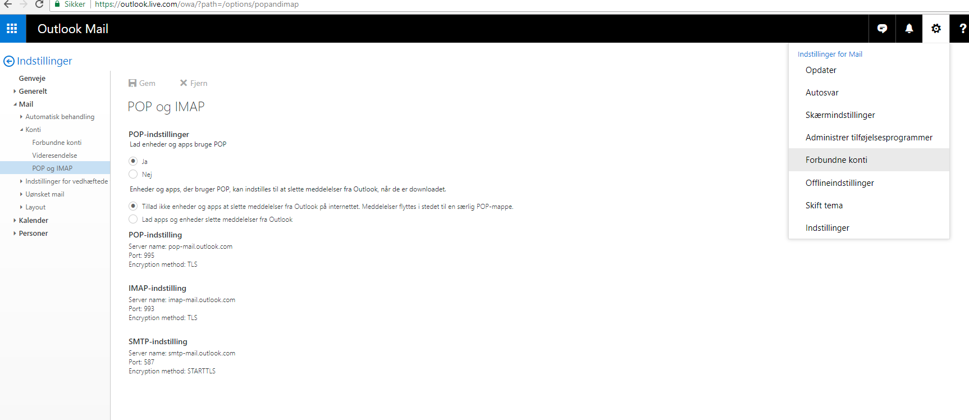The image size is (969, 420).
Task: Click Encryption method: STARTTLS text
Action: (x=172, y=371)
